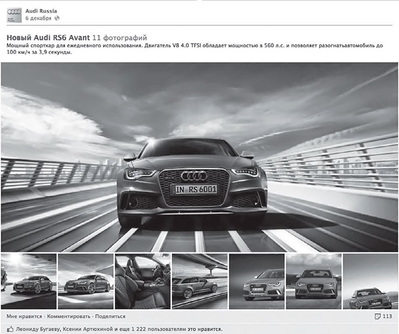The width and height of the screenshot is (399, 334).
Task: Open album title 'Новый Audi RS6 Avant'
Action: coord(48,38)
